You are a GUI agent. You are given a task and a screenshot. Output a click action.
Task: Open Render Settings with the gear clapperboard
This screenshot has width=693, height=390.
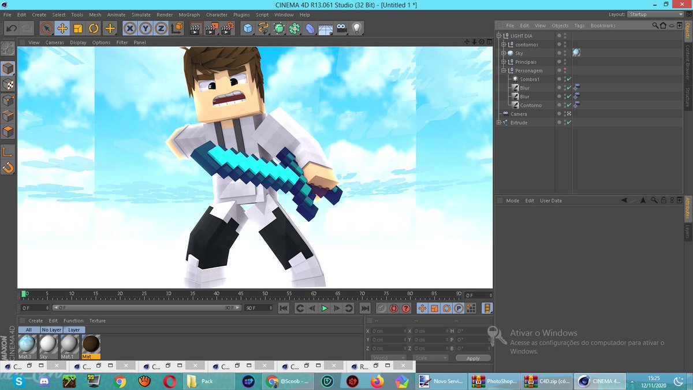pos(228,28)
